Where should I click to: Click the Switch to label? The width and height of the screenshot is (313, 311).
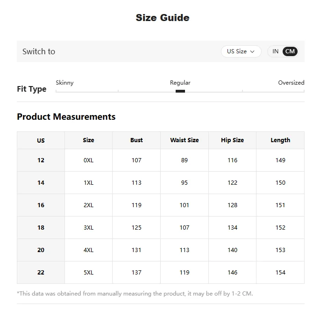39,51
